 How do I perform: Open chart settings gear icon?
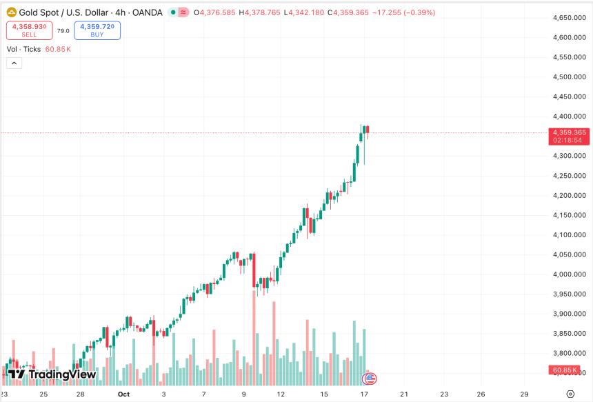coord(570,394)
